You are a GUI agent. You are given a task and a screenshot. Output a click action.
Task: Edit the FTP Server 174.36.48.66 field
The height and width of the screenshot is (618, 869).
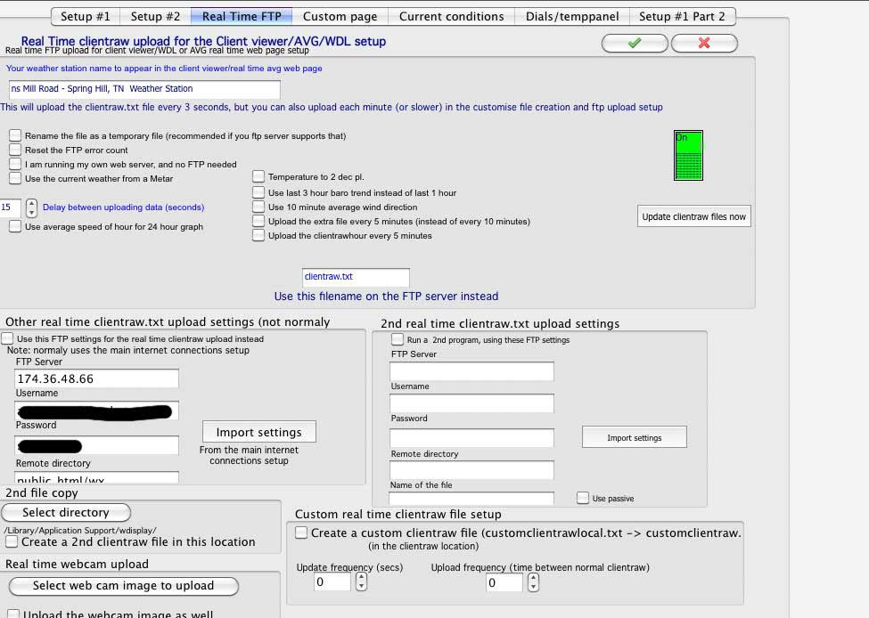(x=96, y=378)
